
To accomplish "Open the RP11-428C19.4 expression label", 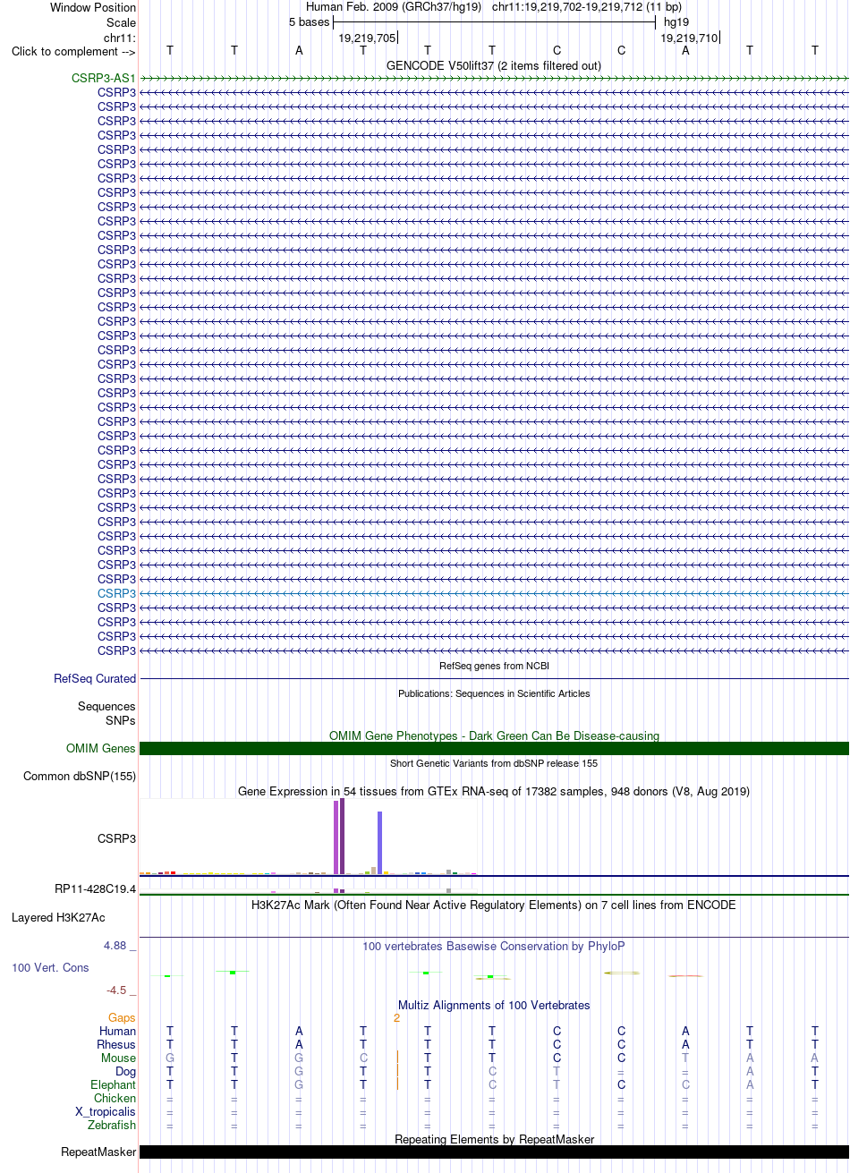I will point(96,888).
